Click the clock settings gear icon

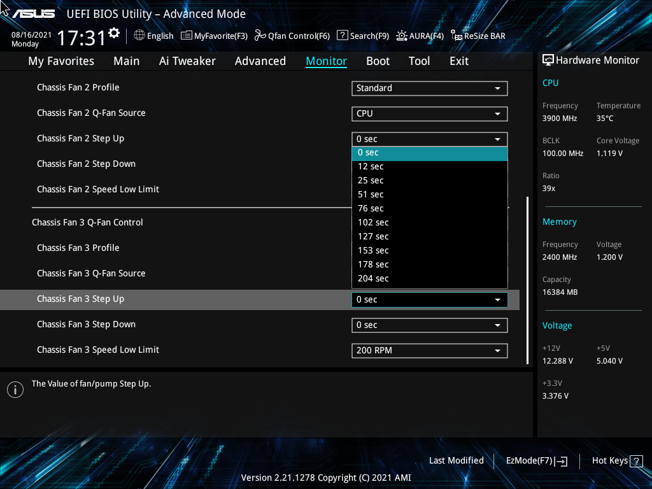114,33
